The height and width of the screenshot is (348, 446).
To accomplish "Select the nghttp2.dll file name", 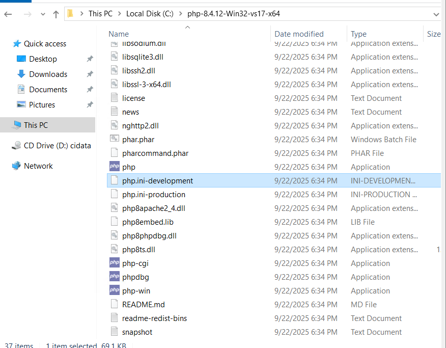I will (x=140, y=126).
